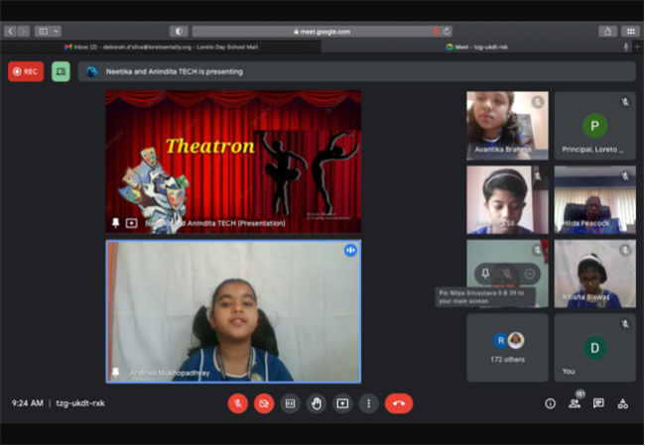Viewport: 645px width, 446px height.
Task: Click the meet.google.com address bar
Action: (322, 32)
